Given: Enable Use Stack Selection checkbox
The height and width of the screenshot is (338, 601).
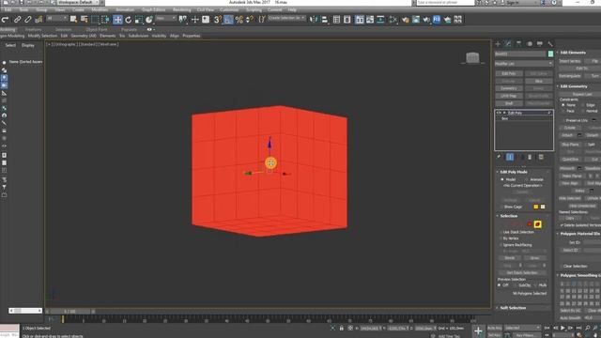Looking at the screenshot, I should (x=501, y=232).
